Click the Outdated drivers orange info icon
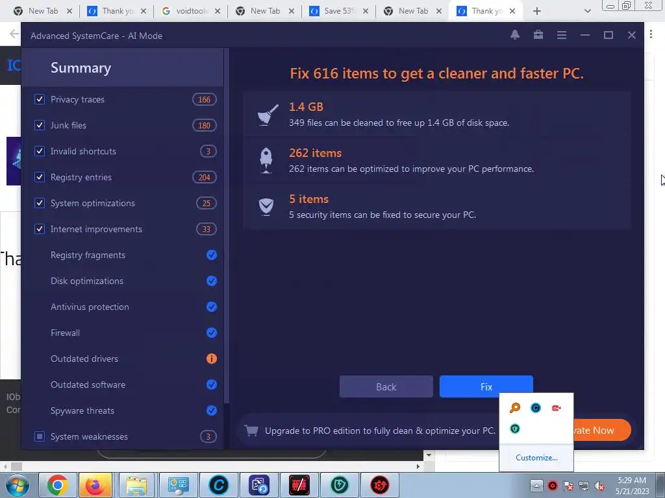This screenshot has width=665, height=498. pyautogui.click(x=211, y=359)
